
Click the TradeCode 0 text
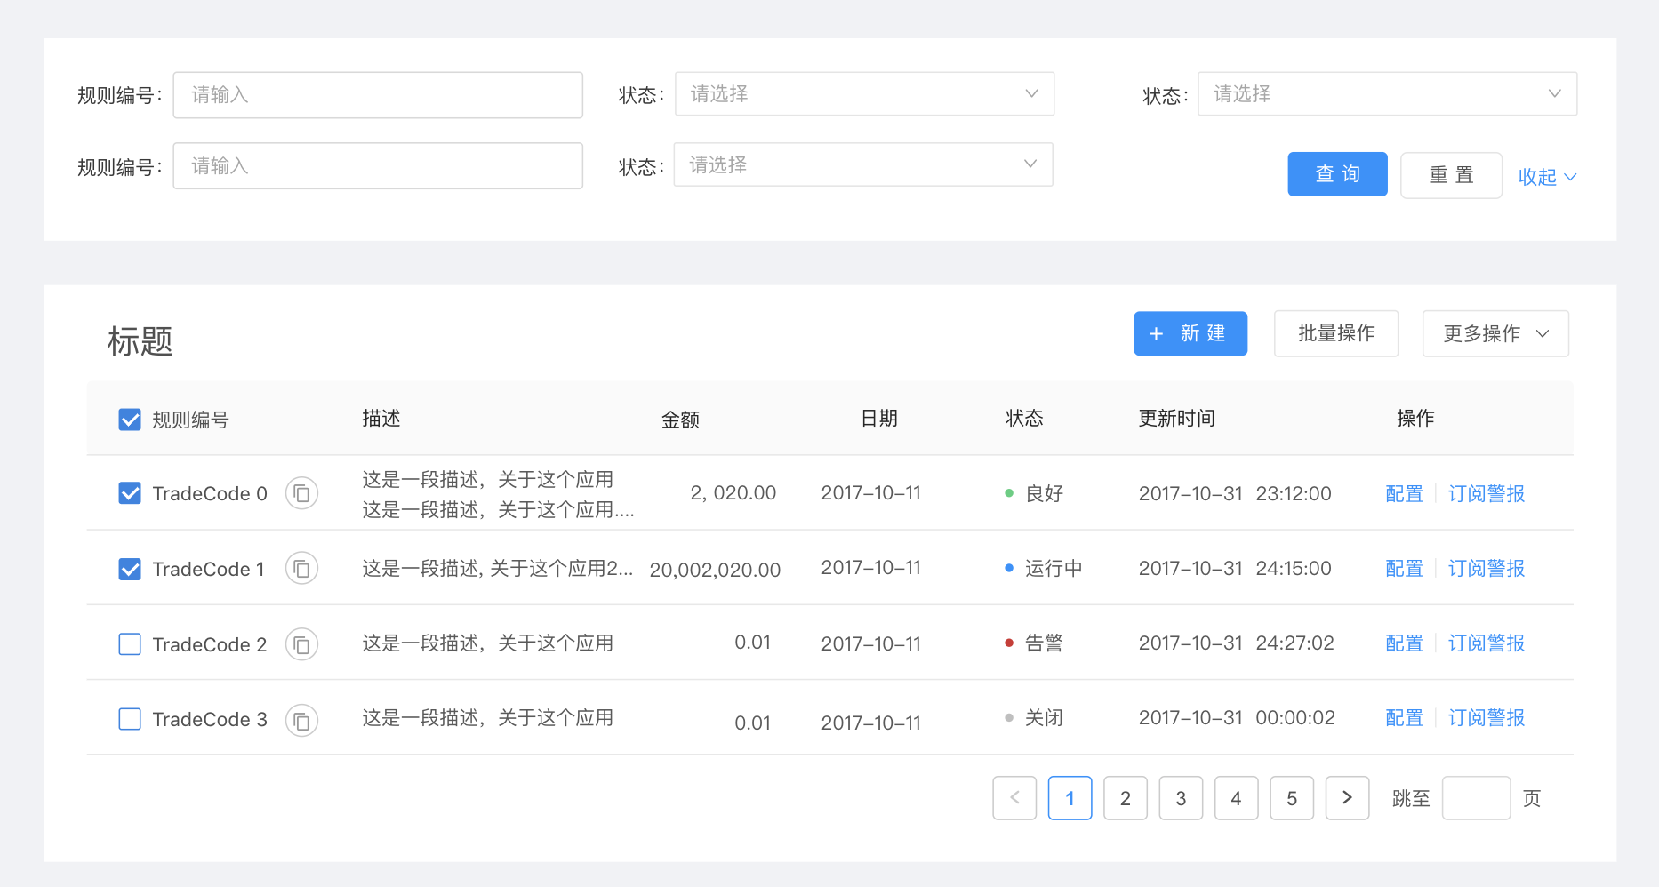pyautogui.click(x=210, y=493)
